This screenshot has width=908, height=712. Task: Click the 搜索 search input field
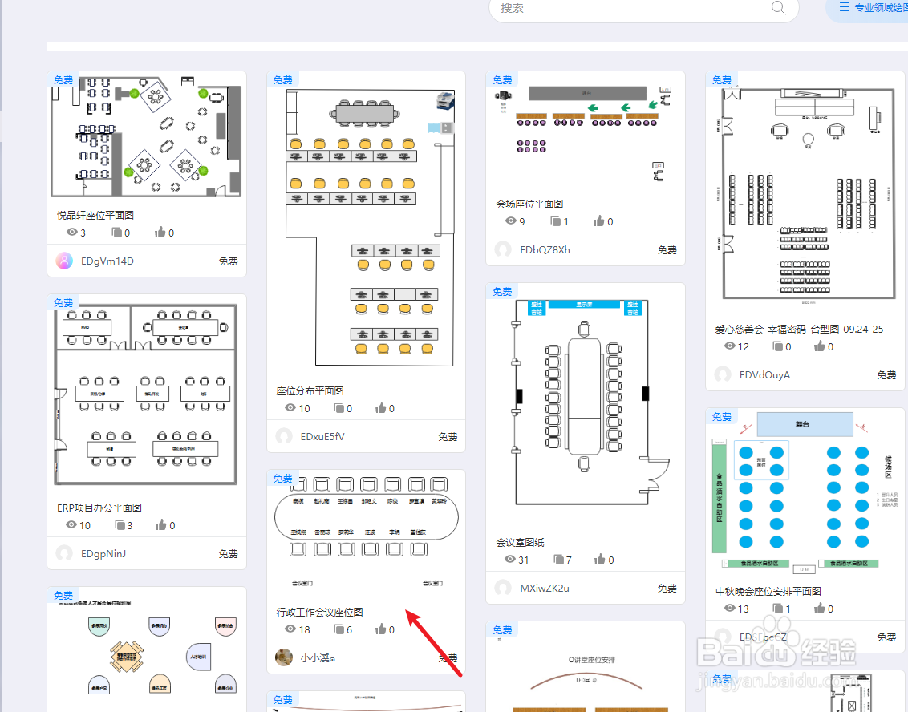click(x=643, y=9)
